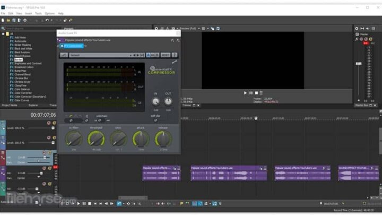Open the Insert menu
Image resolution: width=382 pixels, height=215 pixels.
tap(29, 13)
